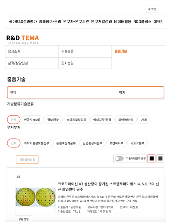Click the 다중상담신청 button
This screenshot has width=169, height=222.
tap(27, 160)
